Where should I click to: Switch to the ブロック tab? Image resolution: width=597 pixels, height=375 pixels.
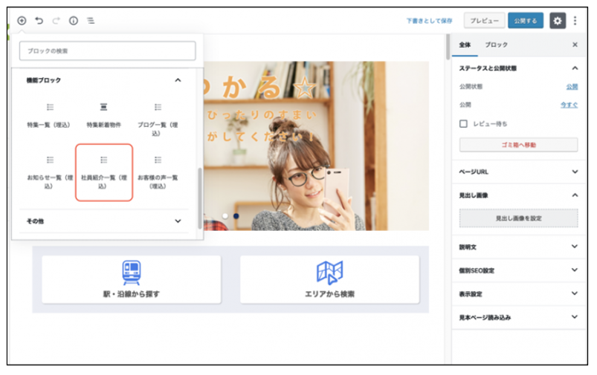click(496, 45)
